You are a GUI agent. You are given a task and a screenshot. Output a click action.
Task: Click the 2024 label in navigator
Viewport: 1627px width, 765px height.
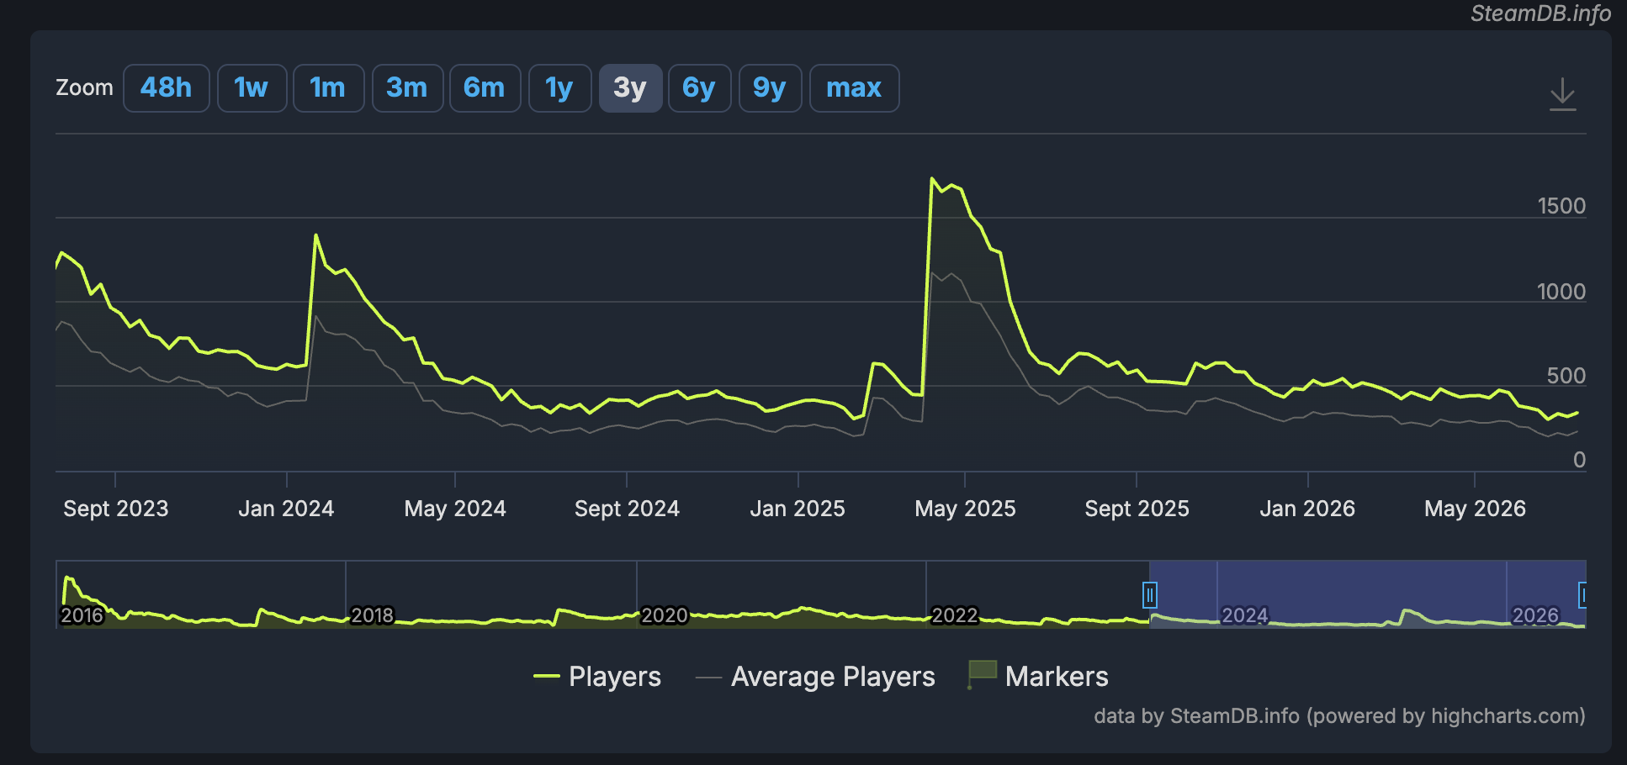click(x=1244, y=615)
